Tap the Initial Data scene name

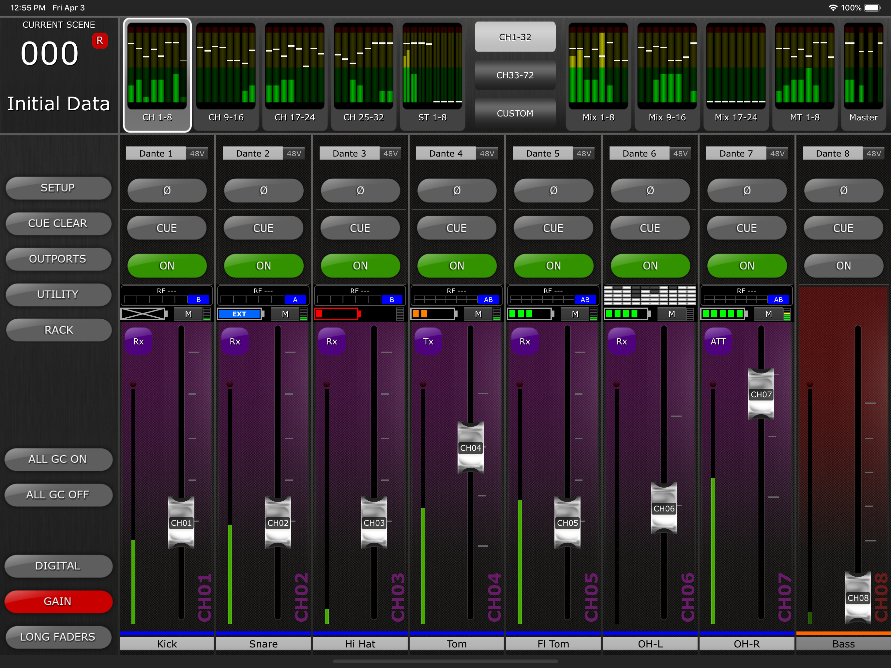click(59, 103)
